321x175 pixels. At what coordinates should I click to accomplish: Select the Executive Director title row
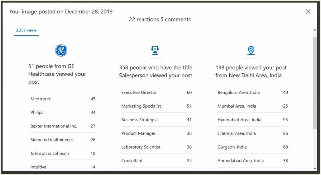click(x=156, y=92)
